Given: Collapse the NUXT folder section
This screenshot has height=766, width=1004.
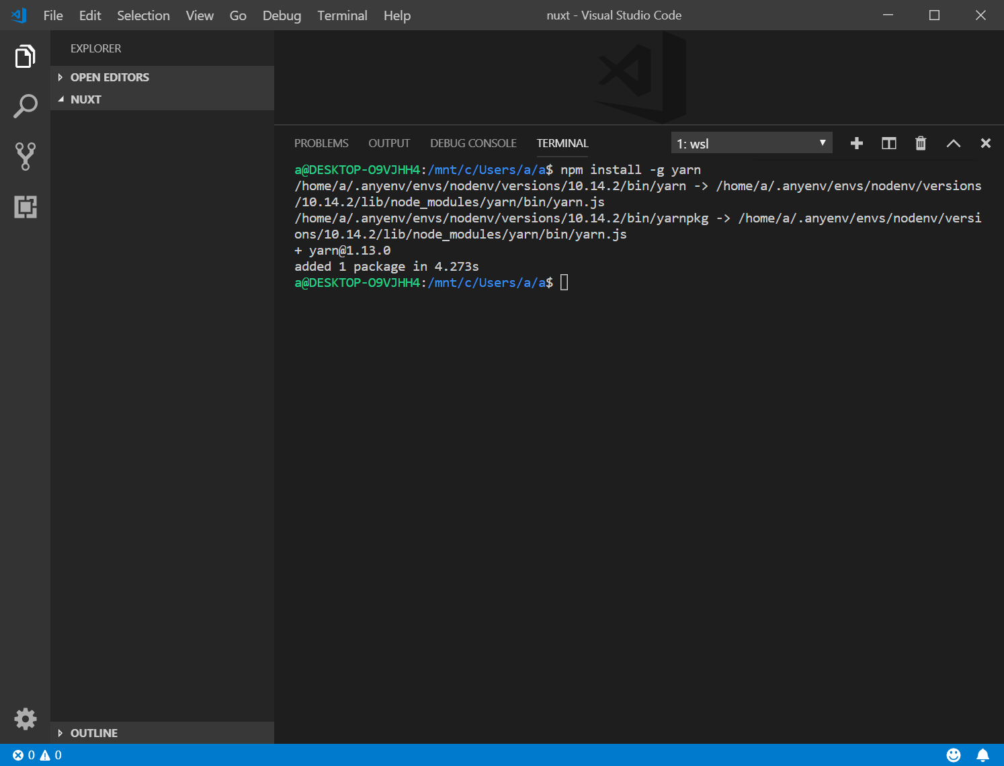Looking at the screenshot, I should pos(162,99).
